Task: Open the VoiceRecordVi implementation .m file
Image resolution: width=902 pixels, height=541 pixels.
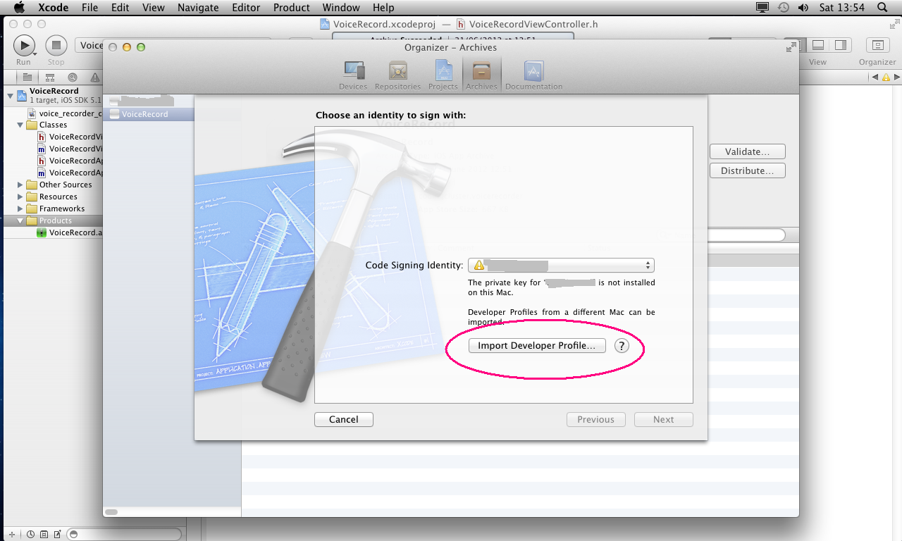Action: pos(70,149)
